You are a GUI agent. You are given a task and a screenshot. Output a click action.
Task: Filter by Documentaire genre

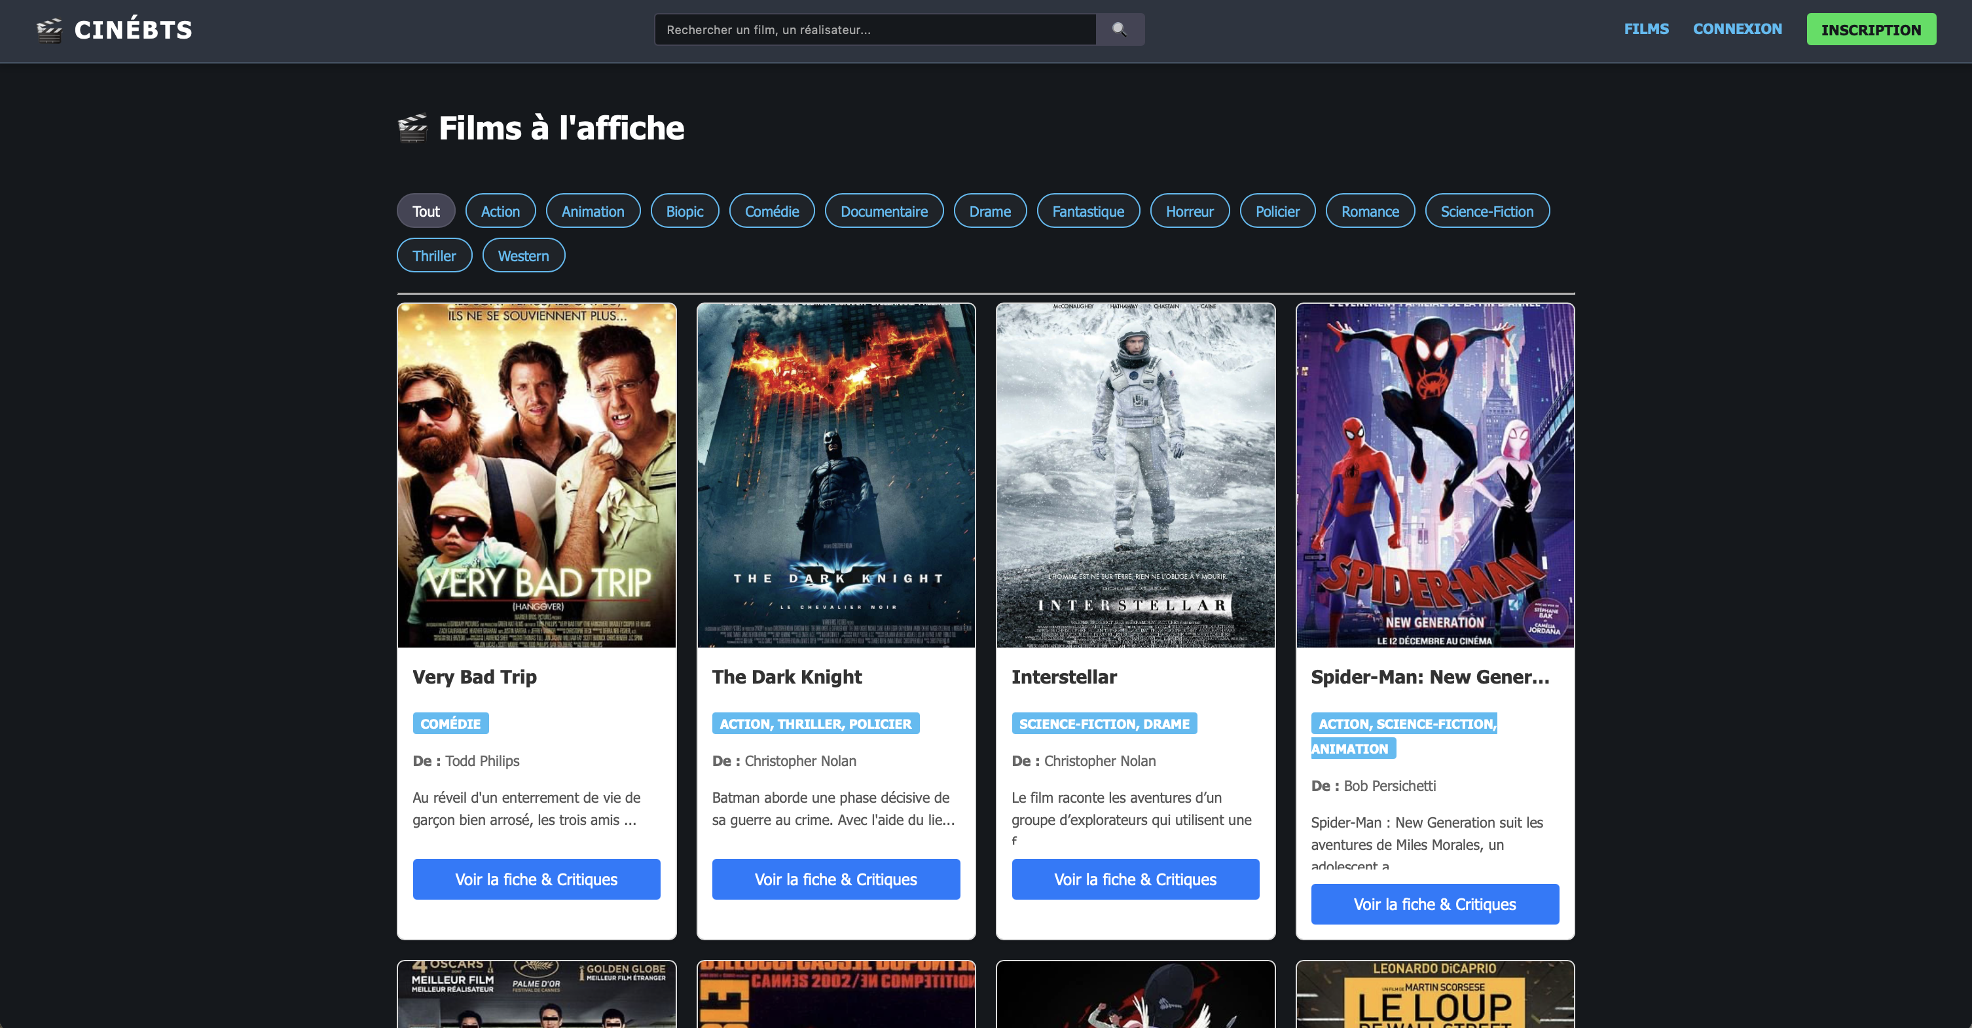883,211
